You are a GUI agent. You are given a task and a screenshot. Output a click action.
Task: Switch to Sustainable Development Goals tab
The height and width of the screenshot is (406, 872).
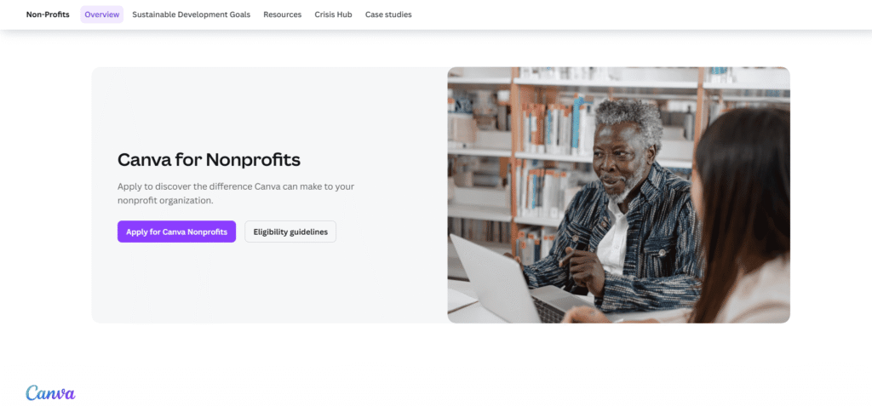click(x=192, y=14)
